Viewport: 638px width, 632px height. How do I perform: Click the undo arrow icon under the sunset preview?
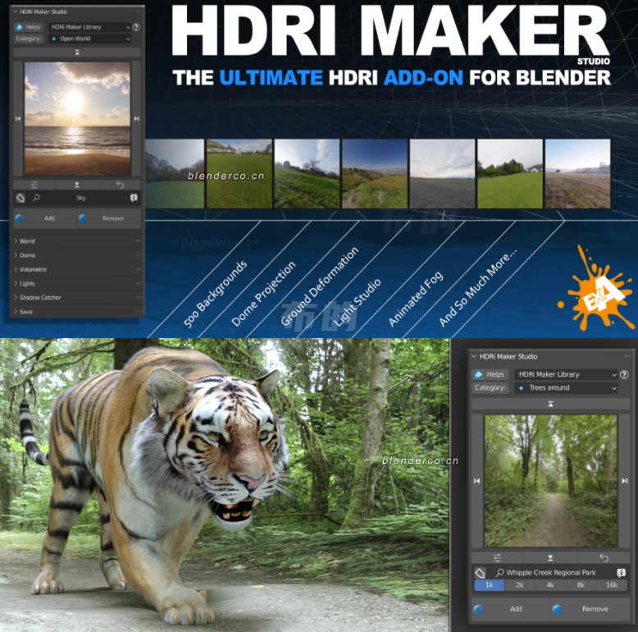pyautogui.click(x=120, y=185)
